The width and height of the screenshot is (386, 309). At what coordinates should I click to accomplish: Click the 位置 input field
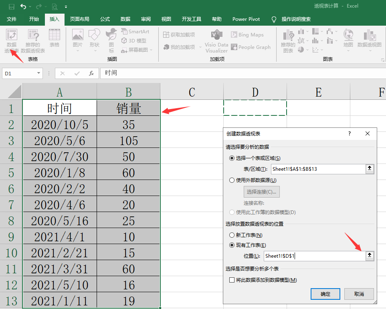tap(315, 256)
